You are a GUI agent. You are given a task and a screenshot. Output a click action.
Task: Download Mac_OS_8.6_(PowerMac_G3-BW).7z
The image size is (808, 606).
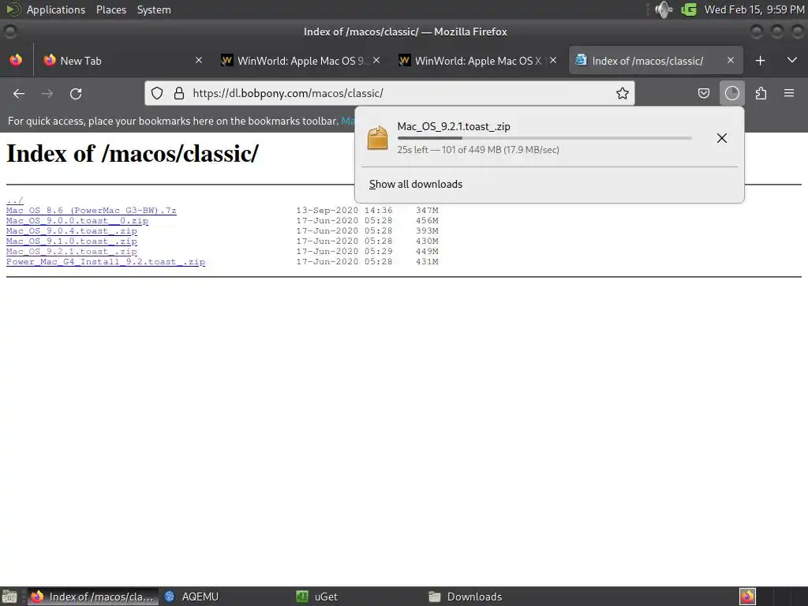pos(92,210)
